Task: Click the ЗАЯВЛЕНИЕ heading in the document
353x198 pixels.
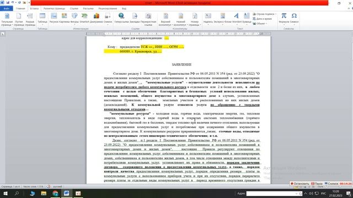Action: (x=181, y=65)
